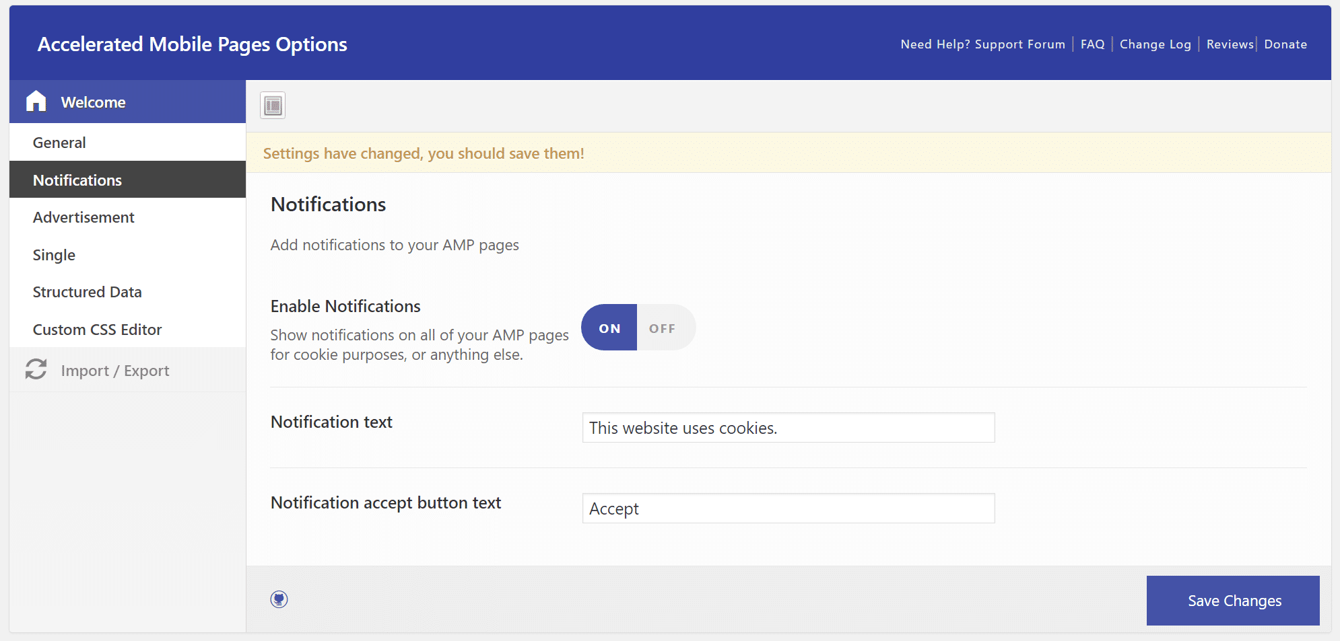Open the General settings tab
This screenshot has height=641, width=1340.
click(x=127, y=143)
